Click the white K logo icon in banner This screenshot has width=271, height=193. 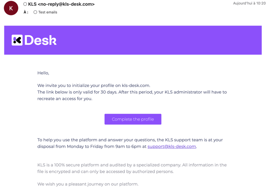point(17,40)
